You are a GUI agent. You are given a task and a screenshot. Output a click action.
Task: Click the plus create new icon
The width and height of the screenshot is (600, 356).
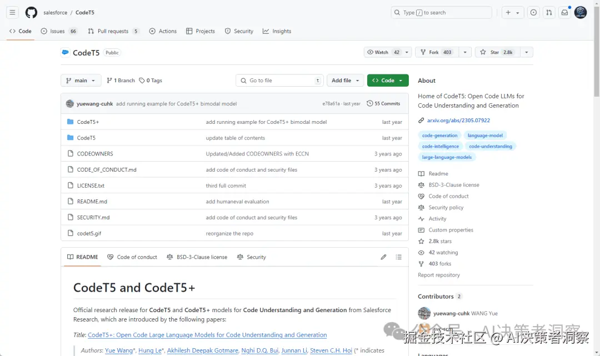tap(508, 12)
